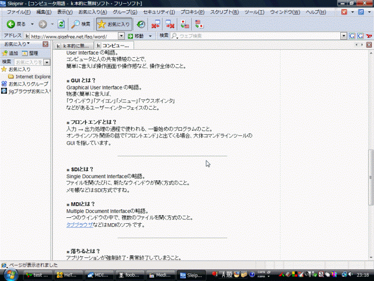Viewport: 374px width, 281px height.
Task: Close tabs to the left icon
Action: (155, 24)
